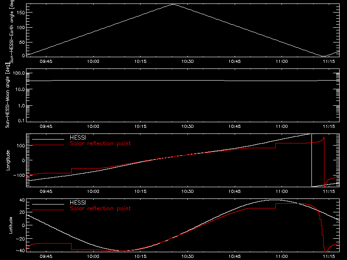
Task: Select the -40 tick on Latitude axis
Action: [x=20, y=251]
